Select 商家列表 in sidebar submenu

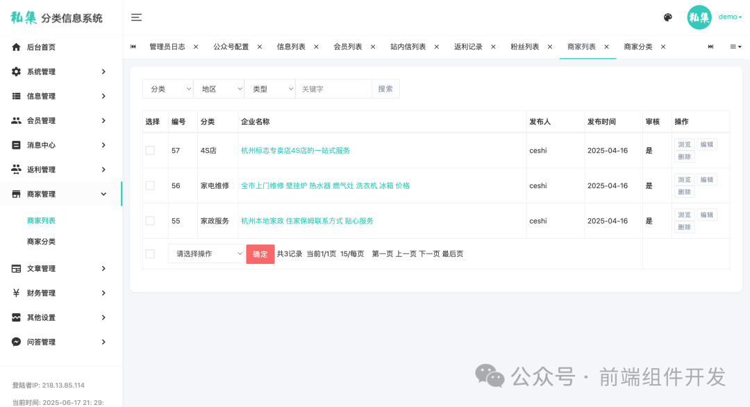coord(41,220)
